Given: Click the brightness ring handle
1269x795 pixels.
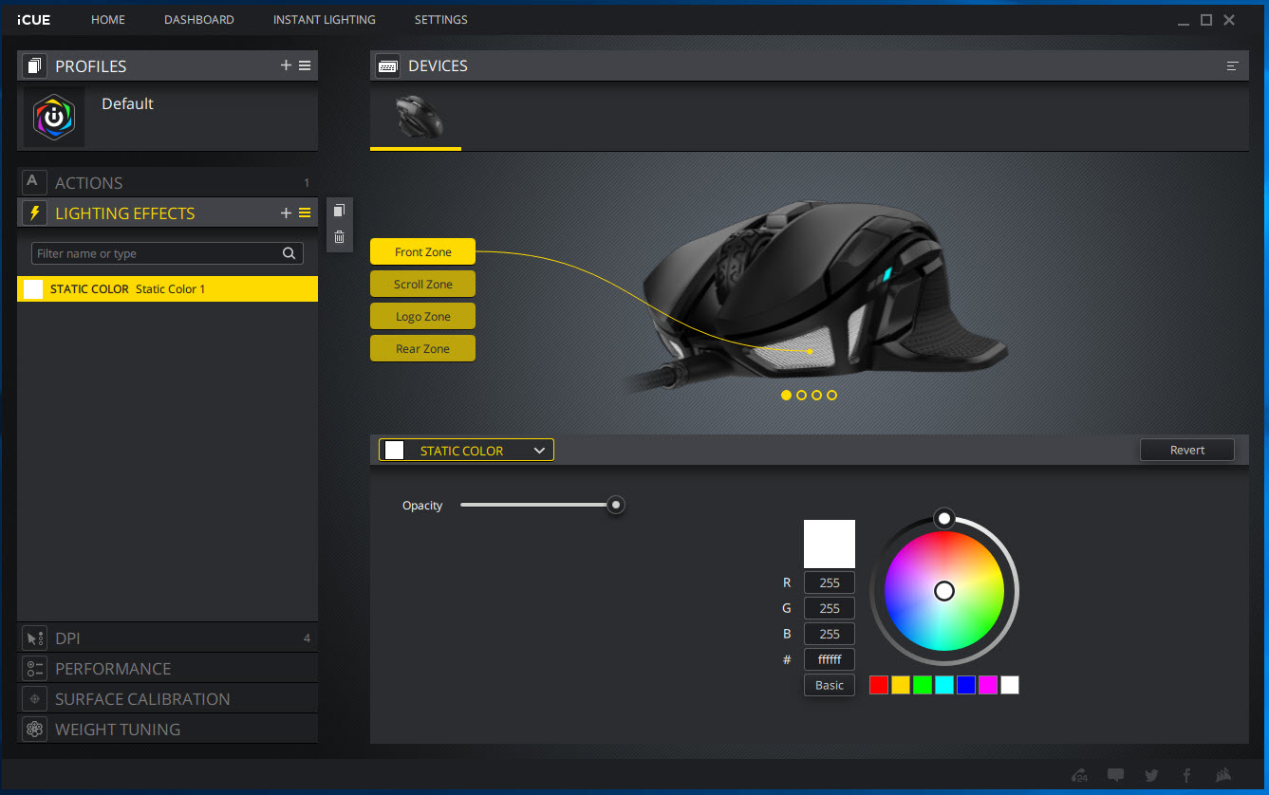Looking at the screenshot, I should (x=944, y=518).
